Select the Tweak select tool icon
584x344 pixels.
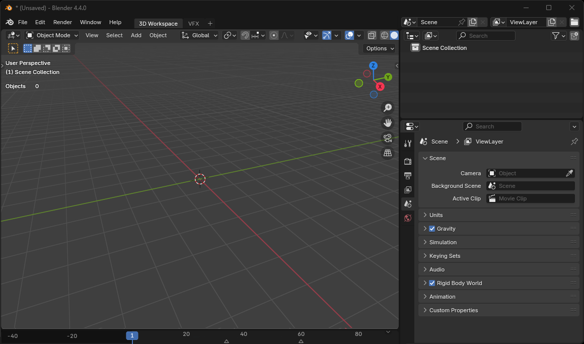pyautogui.click(x=13, y=48)
